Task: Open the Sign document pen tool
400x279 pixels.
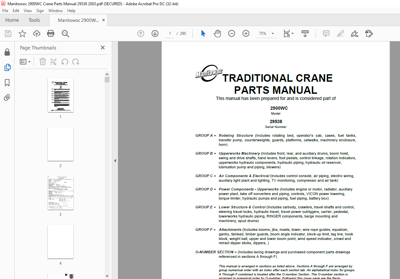Action: tap(355, 34)
